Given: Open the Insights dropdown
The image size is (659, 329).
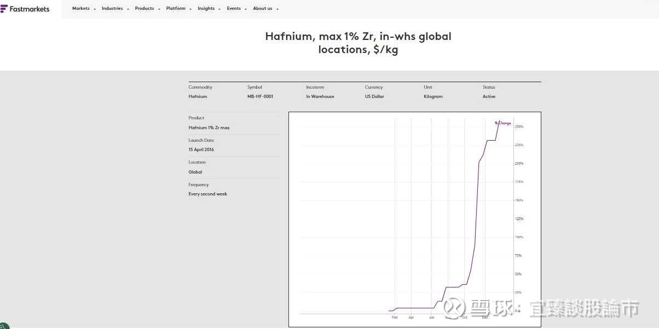Looking at the screenshot, I should tap(209, 9).
